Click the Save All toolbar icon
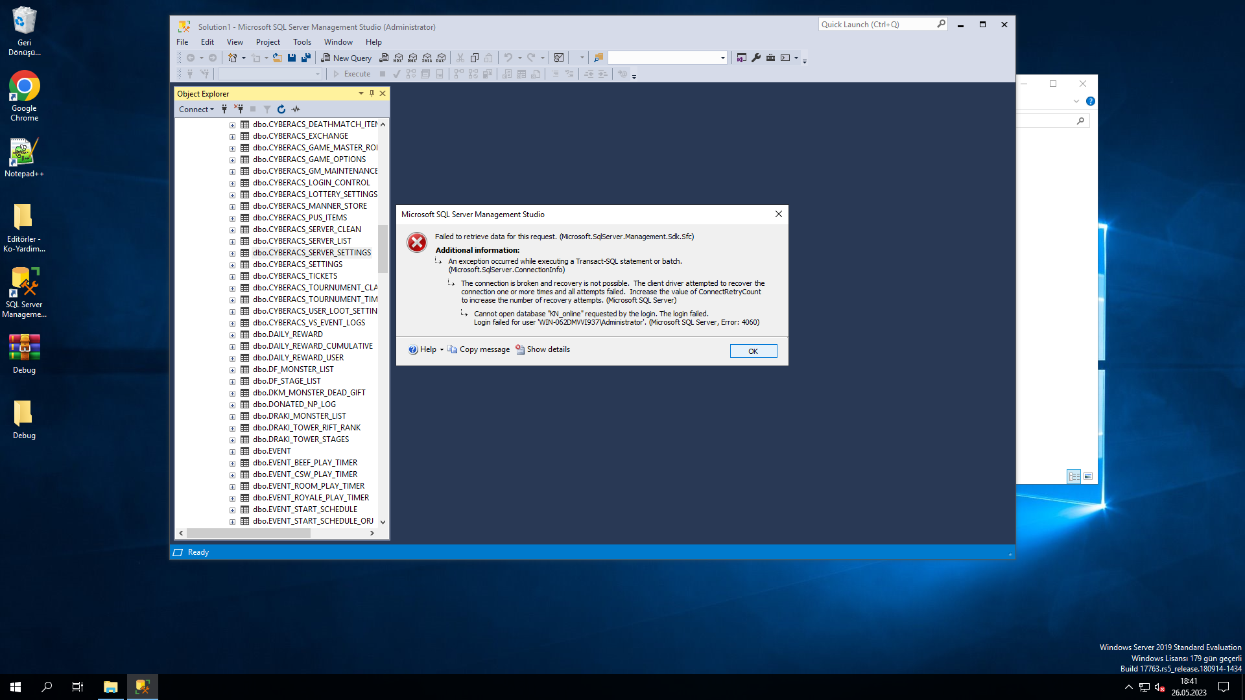Viewport: 1245px width, 700px height. coord(306,58)
